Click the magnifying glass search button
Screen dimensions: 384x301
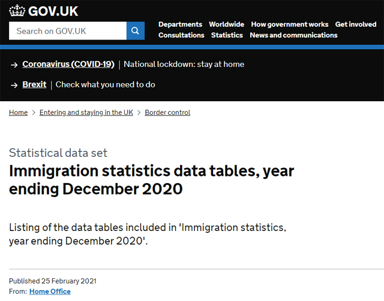(x=136, y=31)
